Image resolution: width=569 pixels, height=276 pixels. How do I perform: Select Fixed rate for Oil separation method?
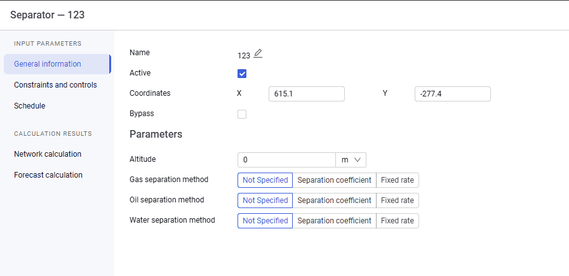398,200
